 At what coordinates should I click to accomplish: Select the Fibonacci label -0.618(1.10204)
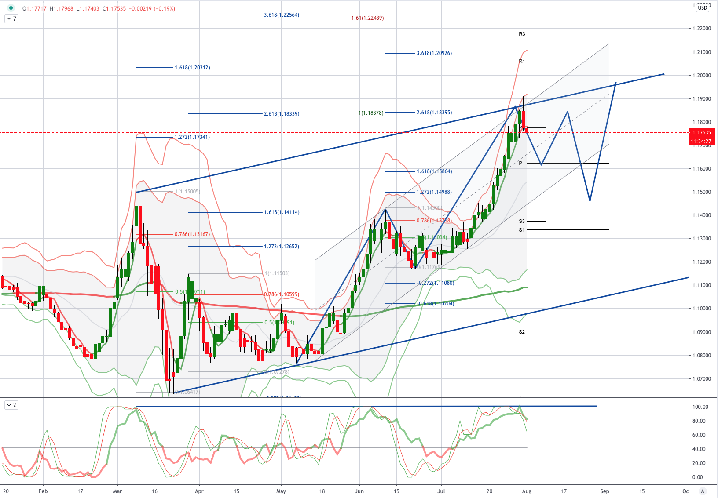(x=436, y=304)
